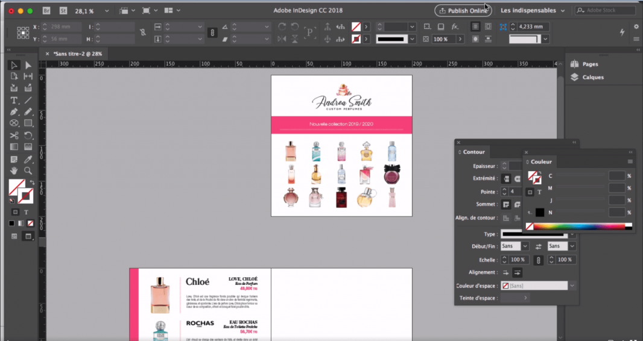
Task: Toggle the scale percentage link in the control bar
Action: pyautogui.click(x=212, y=33)
